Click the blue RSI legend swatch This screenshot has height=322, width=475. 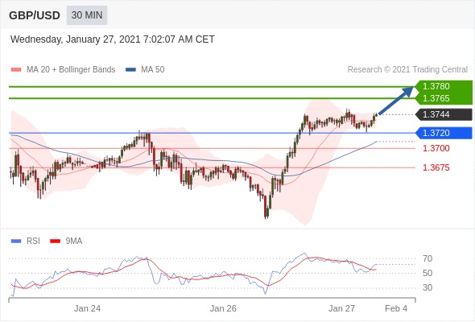[16, 242]
